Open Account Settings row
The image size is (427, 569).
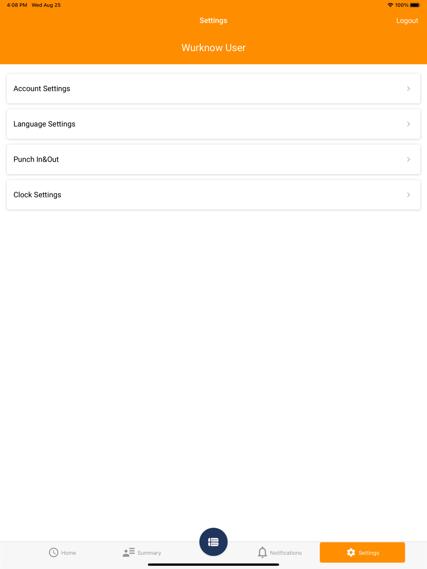coord(213,89)
